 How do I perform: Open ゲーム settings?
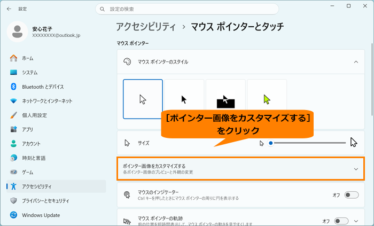[x=56, y=172]
